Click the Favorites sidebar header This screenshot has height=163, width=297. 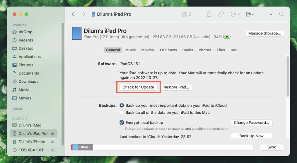point(19,25)
